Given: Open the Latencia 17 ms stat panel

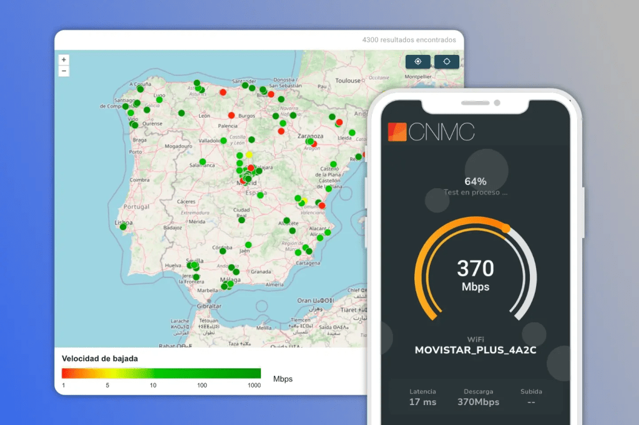Looking at the screenshot, I should point(422,397).
